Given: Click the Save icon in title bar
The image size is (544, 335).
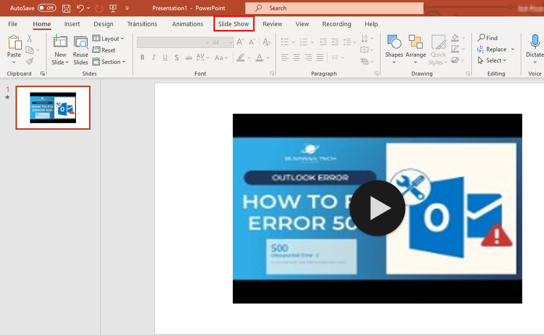Looking at the screenshot, I should pos(66,8).
